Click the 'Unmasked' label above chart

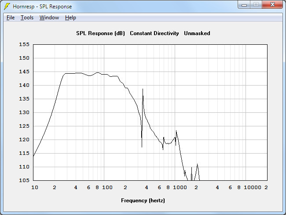click(197, 33)
